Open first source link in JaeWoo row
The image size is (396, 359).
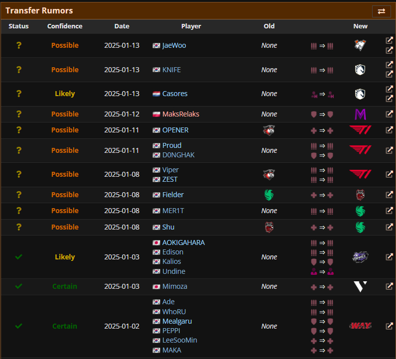[x=389, y=40]
